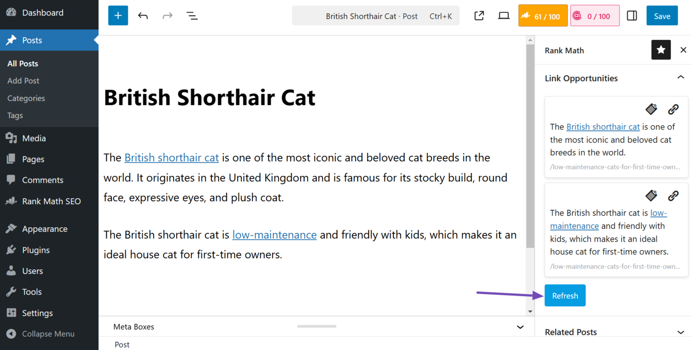Expand the Related Posts section

pos(681,331)
